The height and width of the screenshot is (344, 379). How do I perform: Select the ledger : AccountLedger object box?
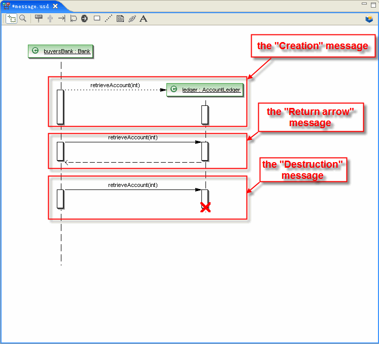(x=205, y=90)
